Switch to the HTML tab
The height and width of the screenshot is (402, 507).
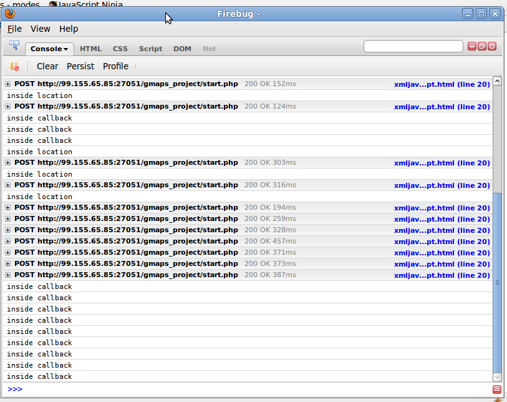pos(90,49)
